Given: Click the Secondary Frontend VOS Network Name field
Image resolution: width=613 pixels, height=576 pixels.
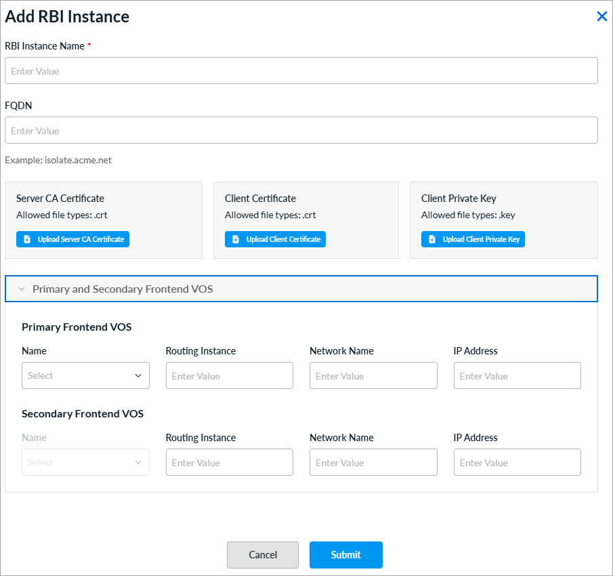Looking at the screenshot, I should [x=373, y=462].
